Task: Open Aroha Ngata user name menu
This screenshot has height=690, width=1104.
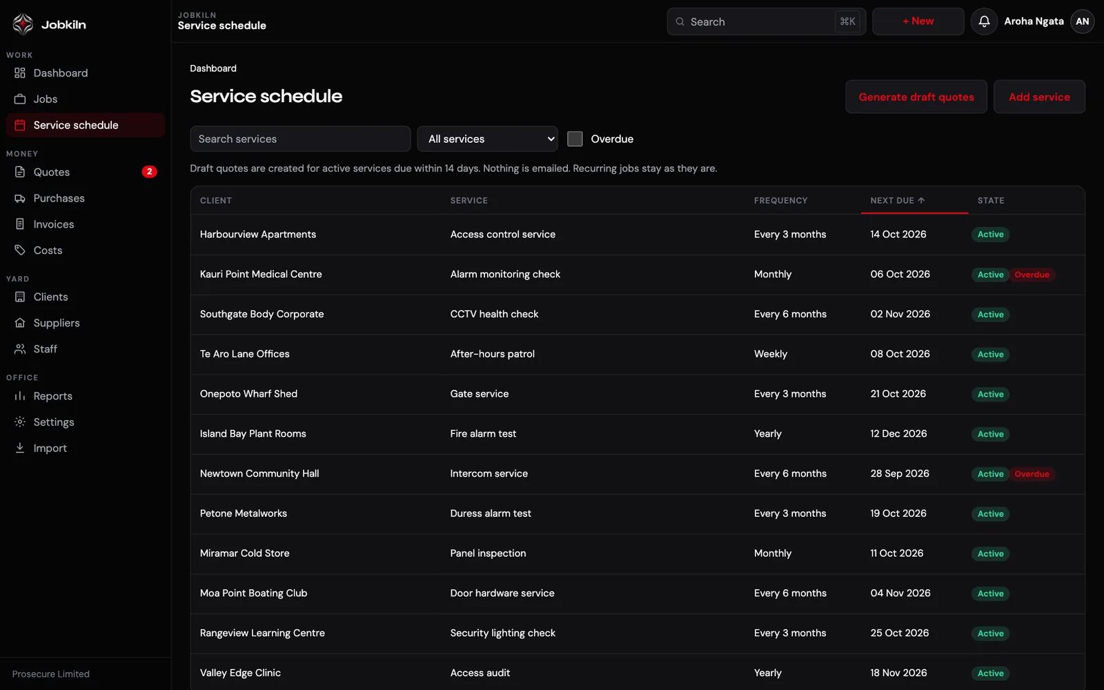Action: [x=1034, y=21]
